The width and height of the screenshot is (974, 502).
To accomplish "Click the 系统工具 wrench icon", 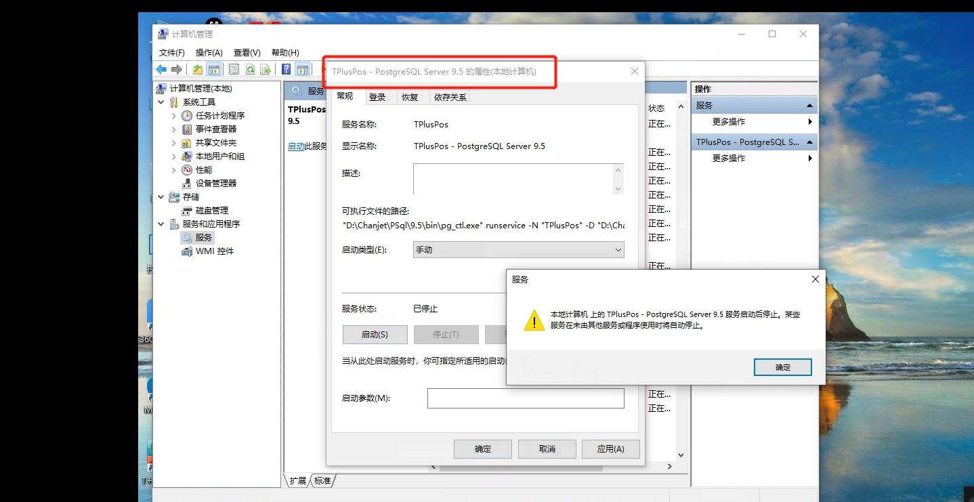I will pos(174,102).
